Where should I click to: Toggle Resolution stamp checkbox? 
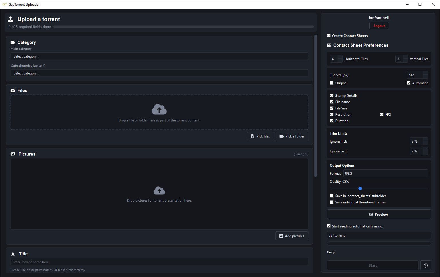[x=332, y=115]
